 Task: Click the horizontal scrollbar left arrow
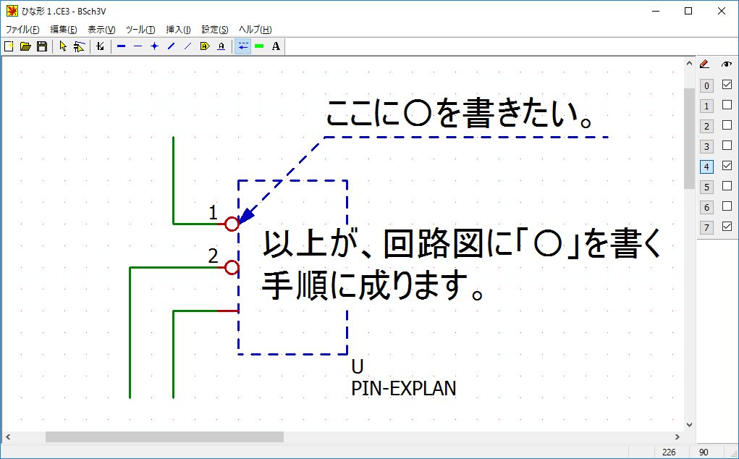7,437
